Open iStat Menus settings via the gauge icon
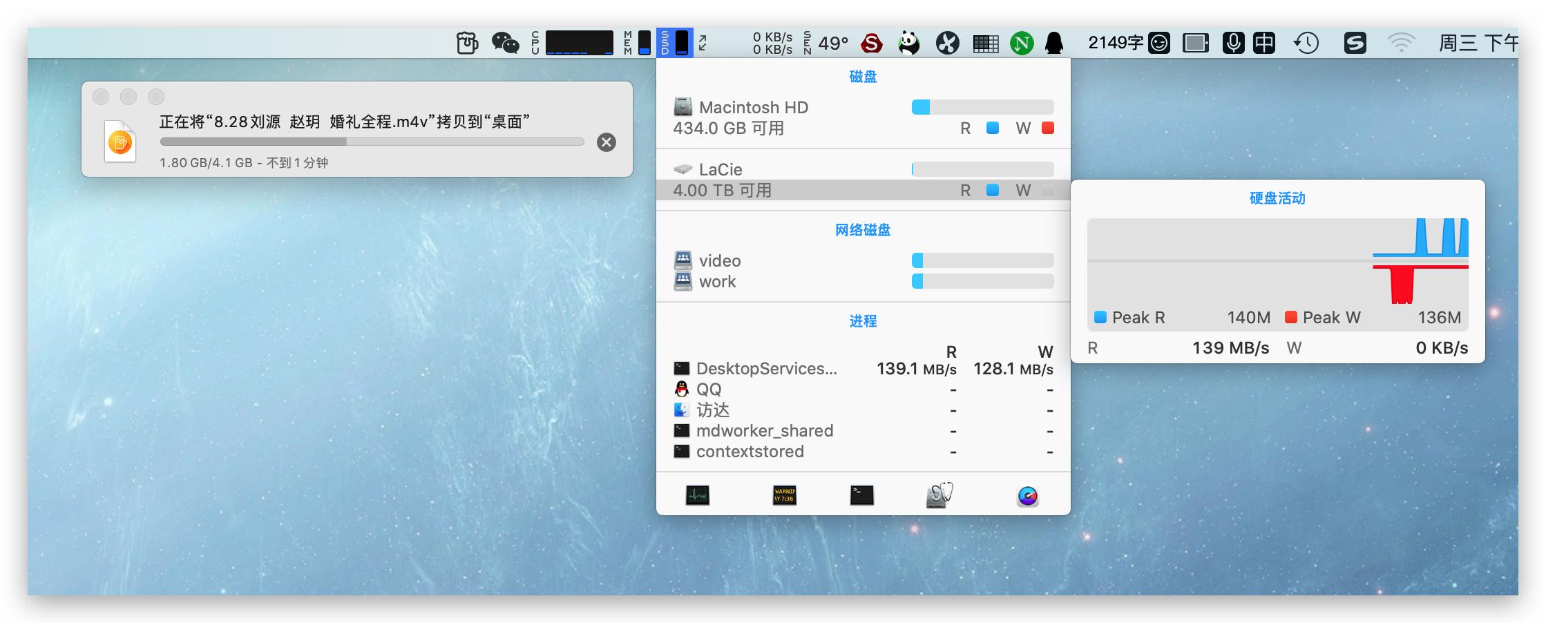The image size is (1546, 623). tap(1028, 496)
